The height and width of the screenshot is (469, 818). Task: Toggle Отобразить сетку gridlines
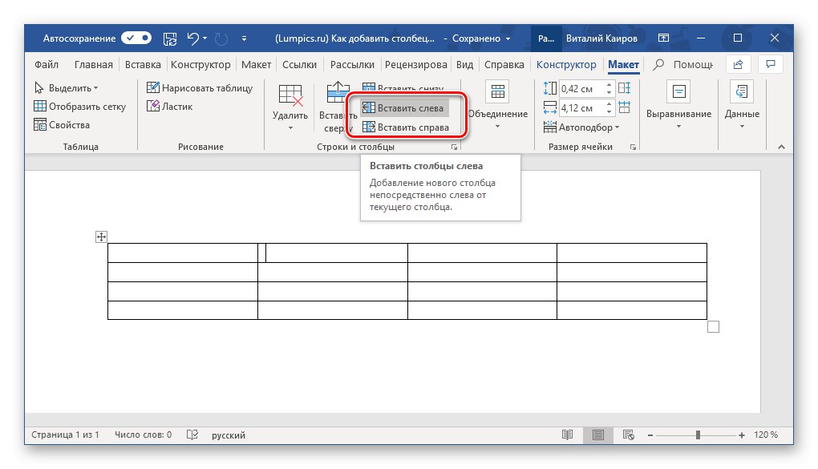pos(79,107)
